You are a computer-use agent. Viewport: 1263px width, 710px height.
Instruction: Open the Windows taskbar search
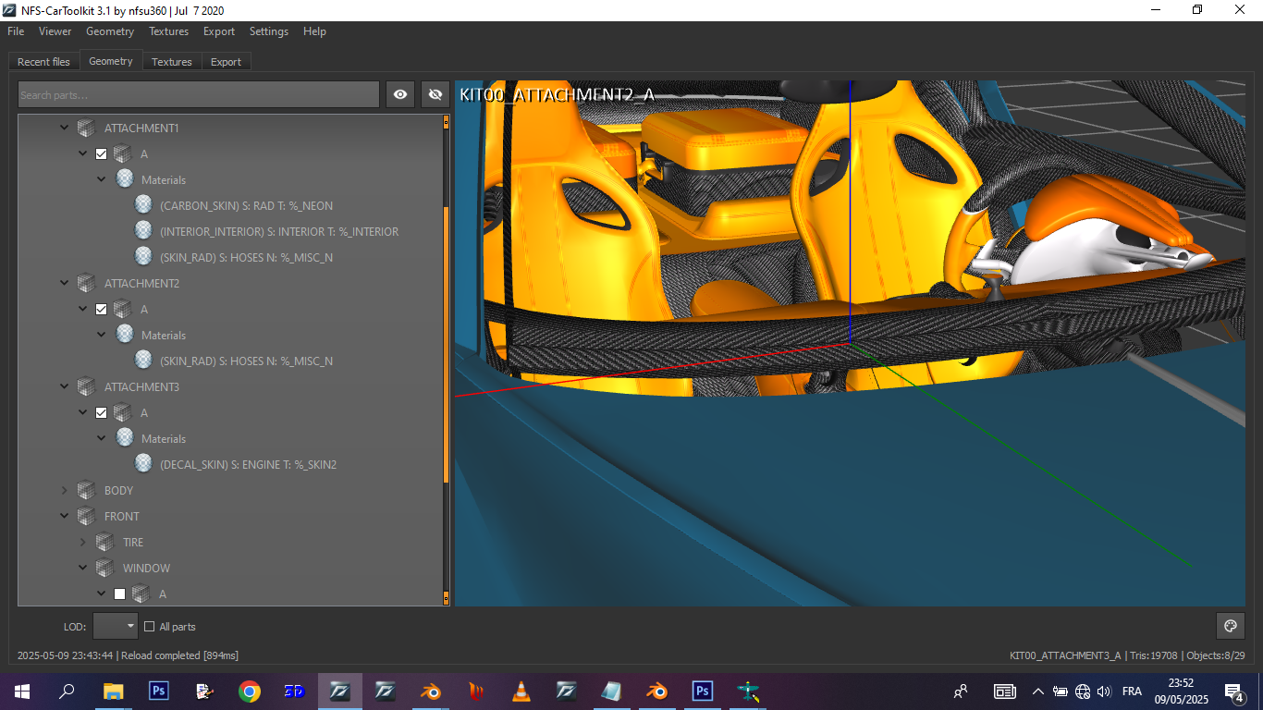click(x=67, y=691)
